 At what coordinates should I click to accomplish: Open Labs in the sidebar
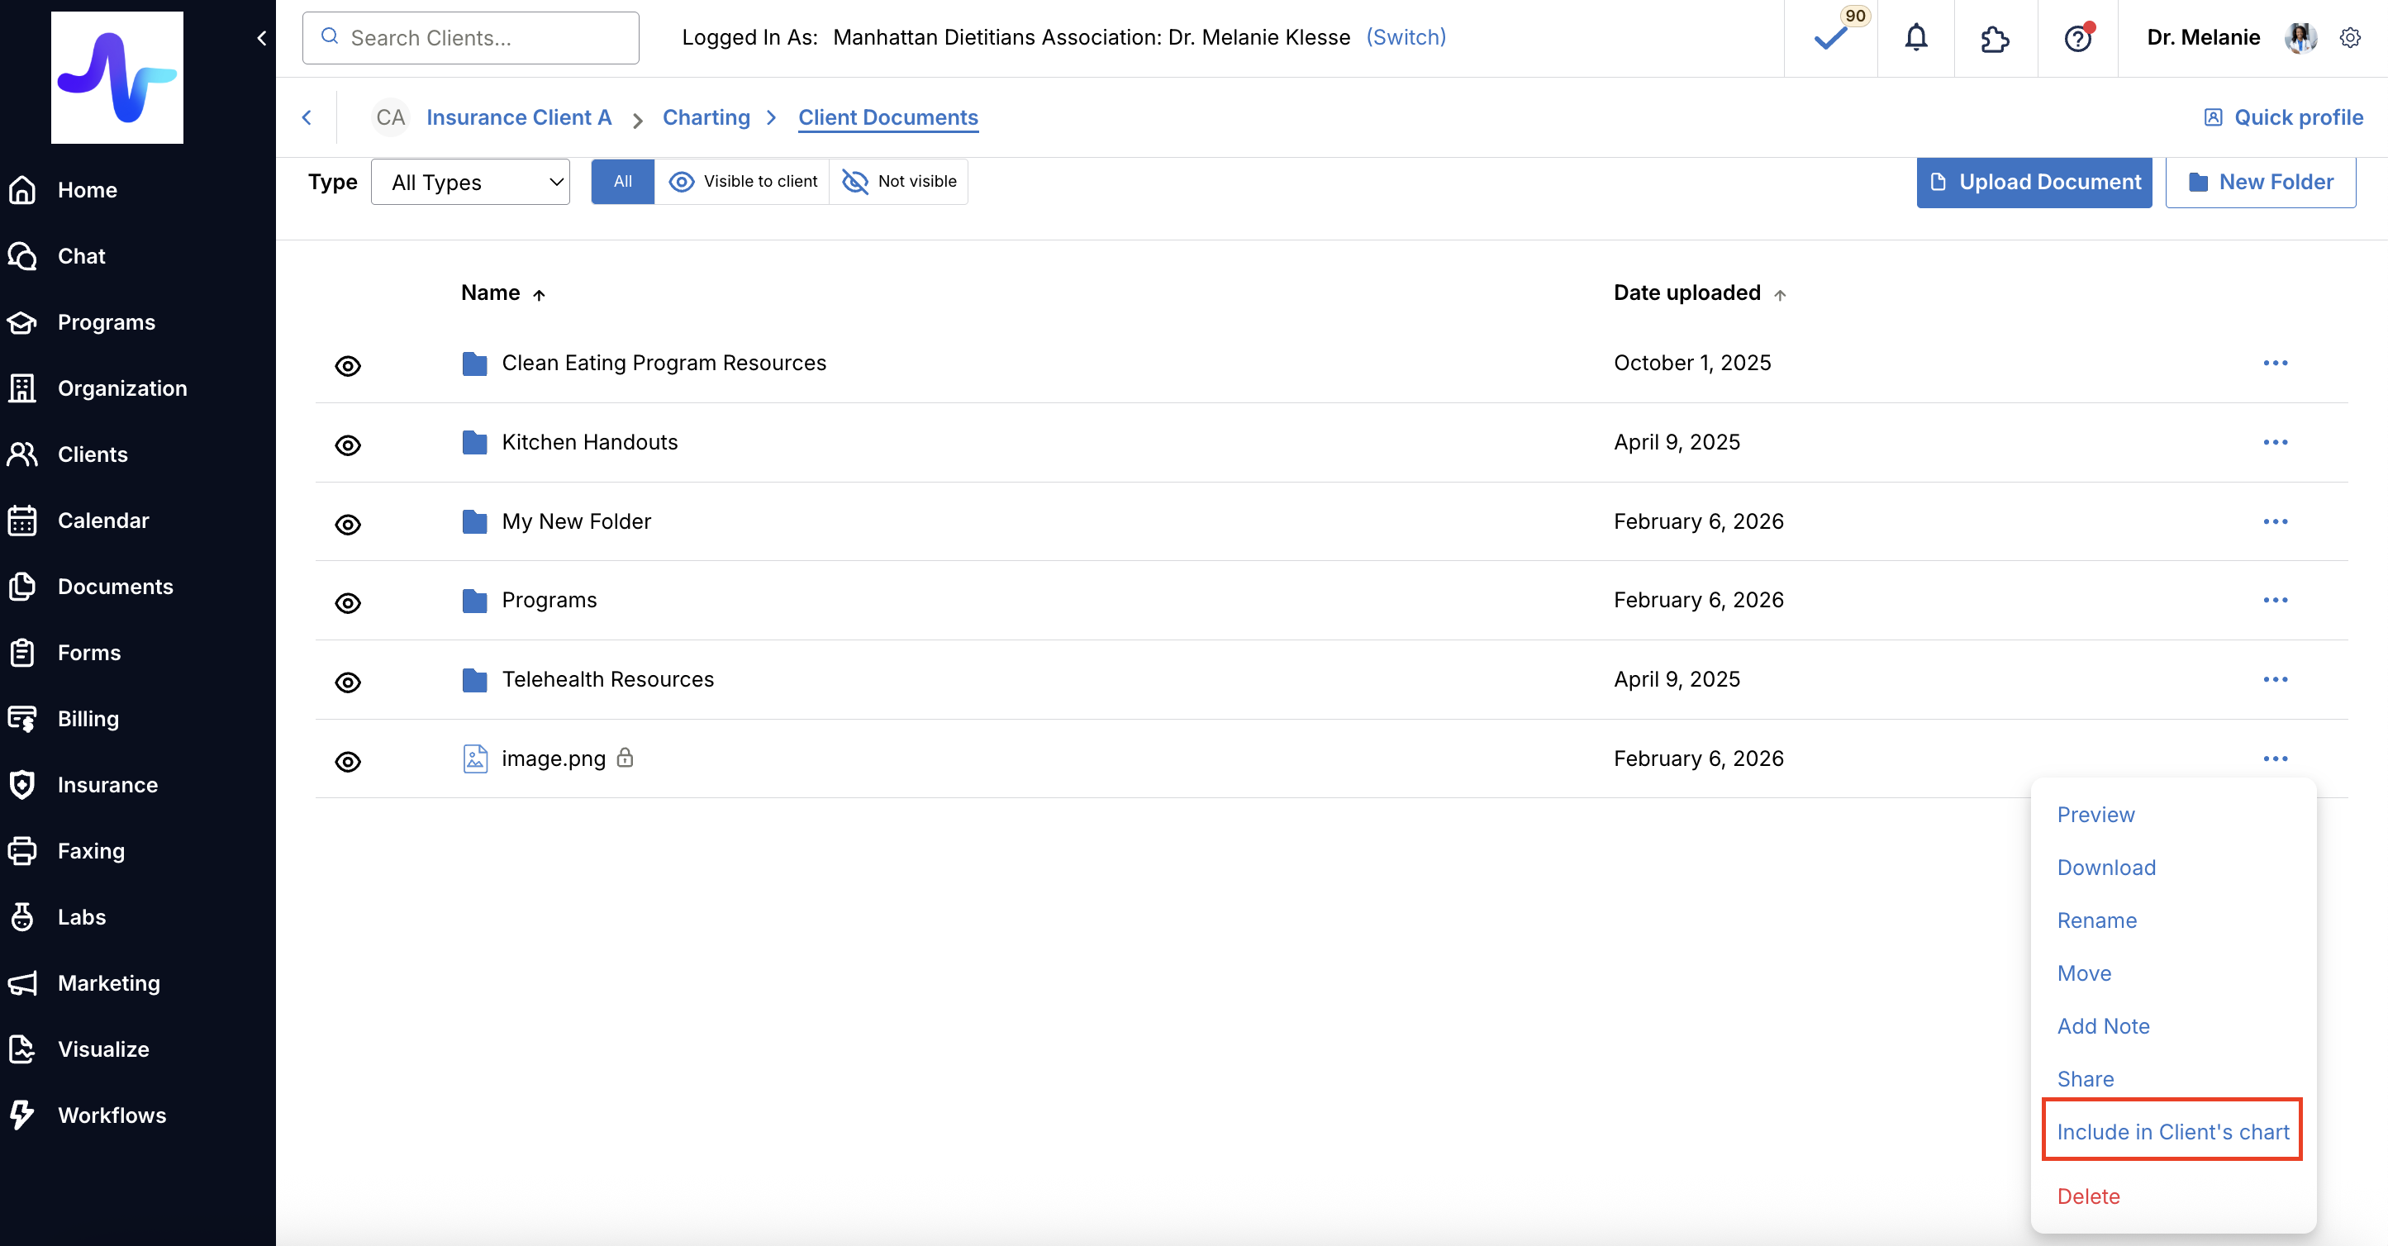point(82,917)
